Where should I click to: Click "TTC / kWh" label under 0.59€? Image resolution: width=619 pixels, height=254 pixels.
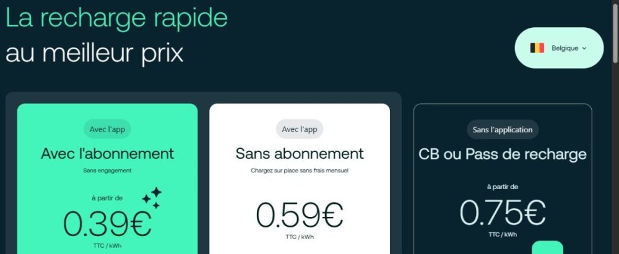point(300,237)
